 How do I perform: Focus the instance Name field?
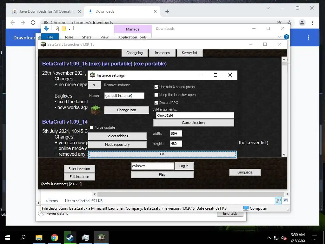[x=124, y=96]
